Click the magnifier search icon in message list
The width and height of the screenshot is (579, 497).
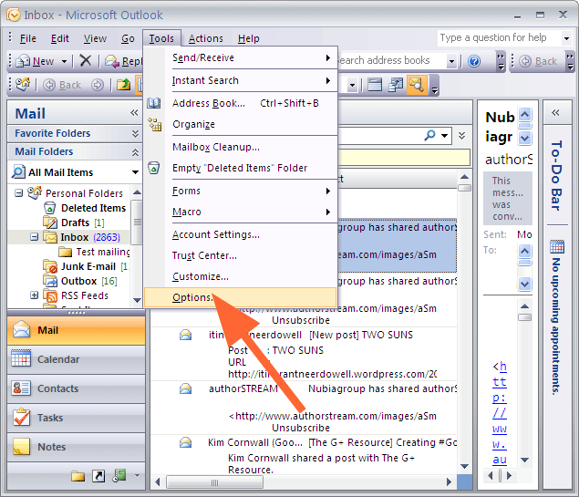click(x=429, y=136)
